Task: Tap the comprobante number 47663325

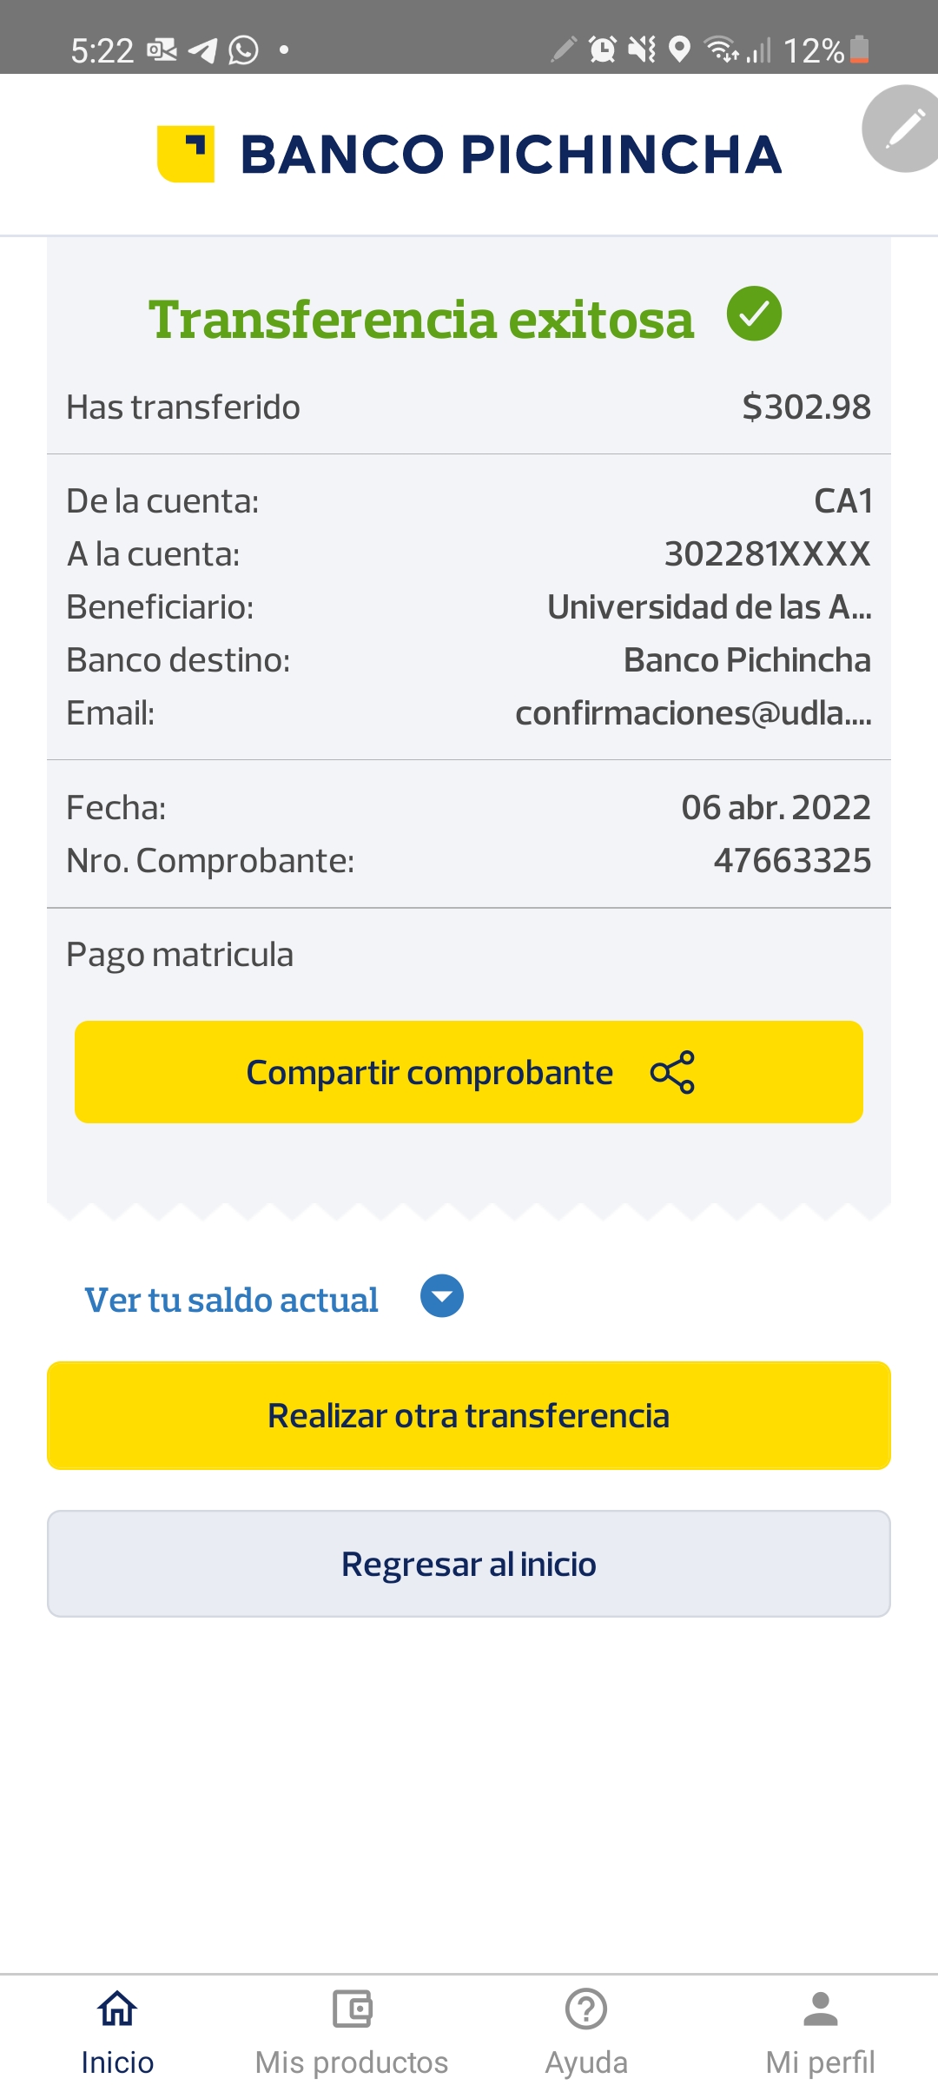Action: [x=792, y=861]
